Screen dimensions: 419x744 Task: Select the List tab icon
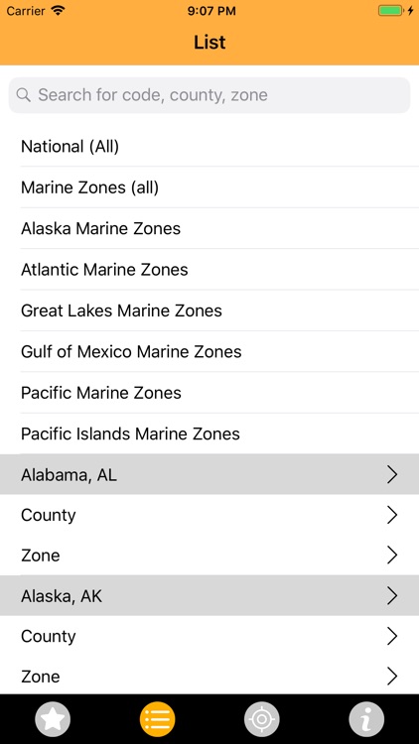[x=157, y=719]
